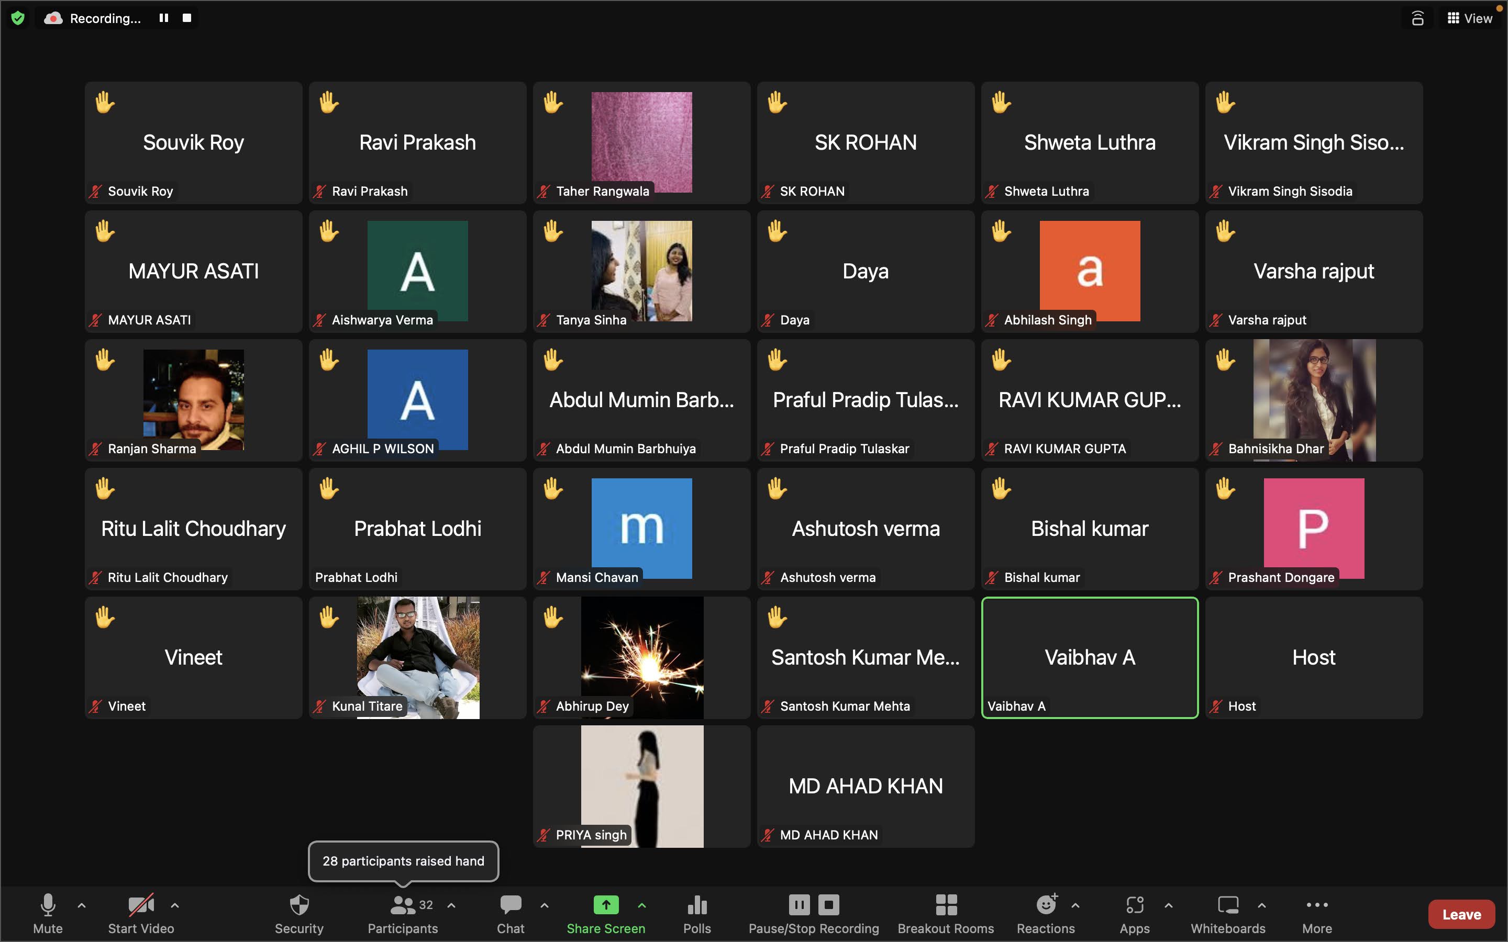This screenshot has height=942, width=1508.
Task: Pause the recording from the top bar
Action: (x=164, y=18)
